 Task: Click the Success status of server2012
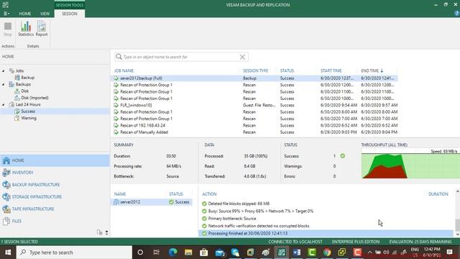click(179, 202)
